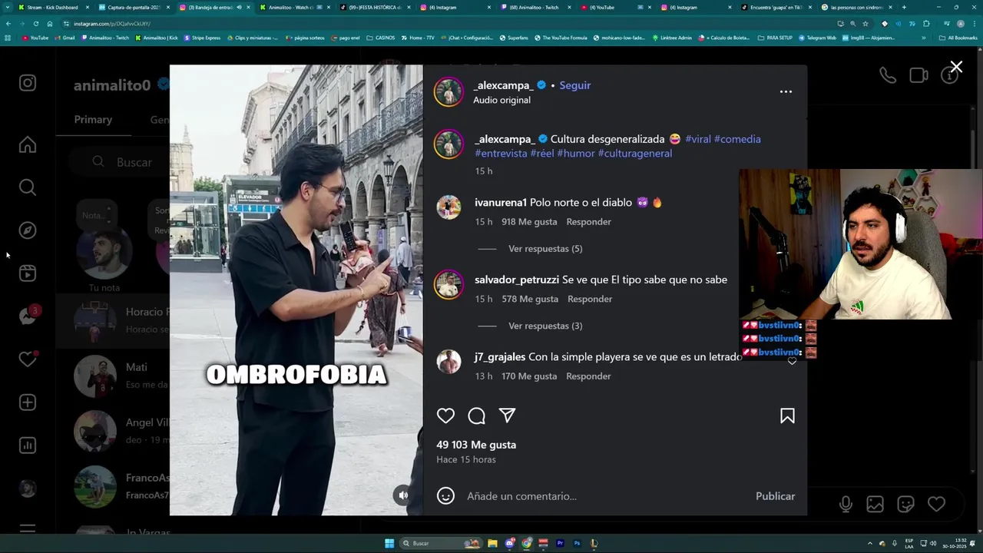The width and height of the screenshot is (983, 553).
Task: Close the Instagram post overlay
Action: 956,67
